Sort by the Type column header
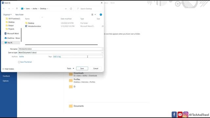Screen dimensions: 210x118 [x=82, y=19]
